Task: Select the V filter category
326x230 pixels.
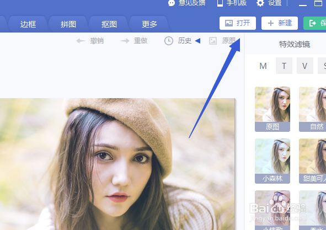Action: point(305,66)
